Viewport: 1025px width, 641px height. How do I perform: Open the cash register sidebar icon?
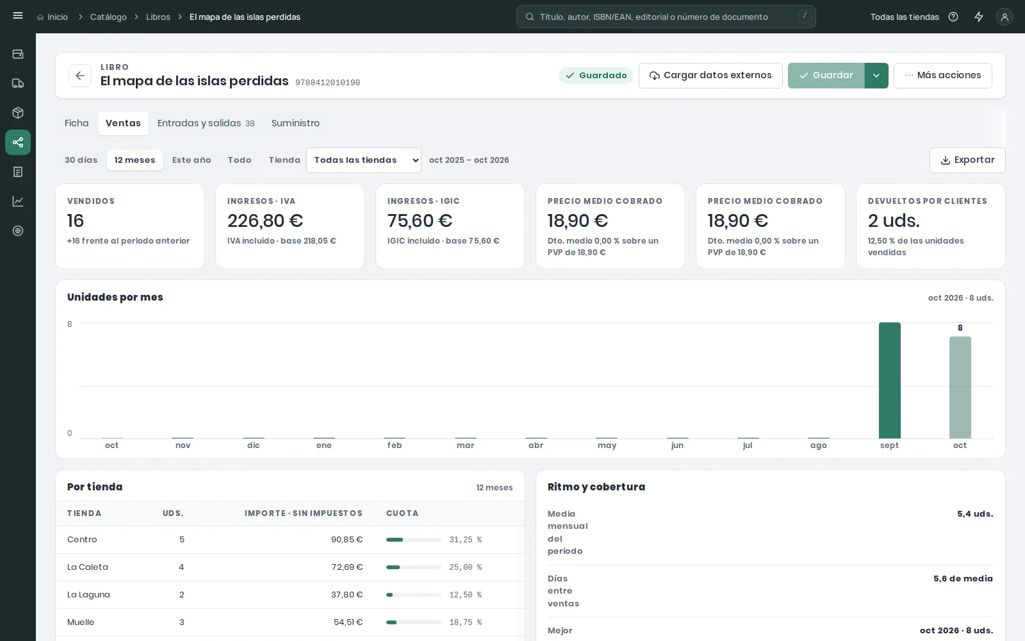pos(18,54)
